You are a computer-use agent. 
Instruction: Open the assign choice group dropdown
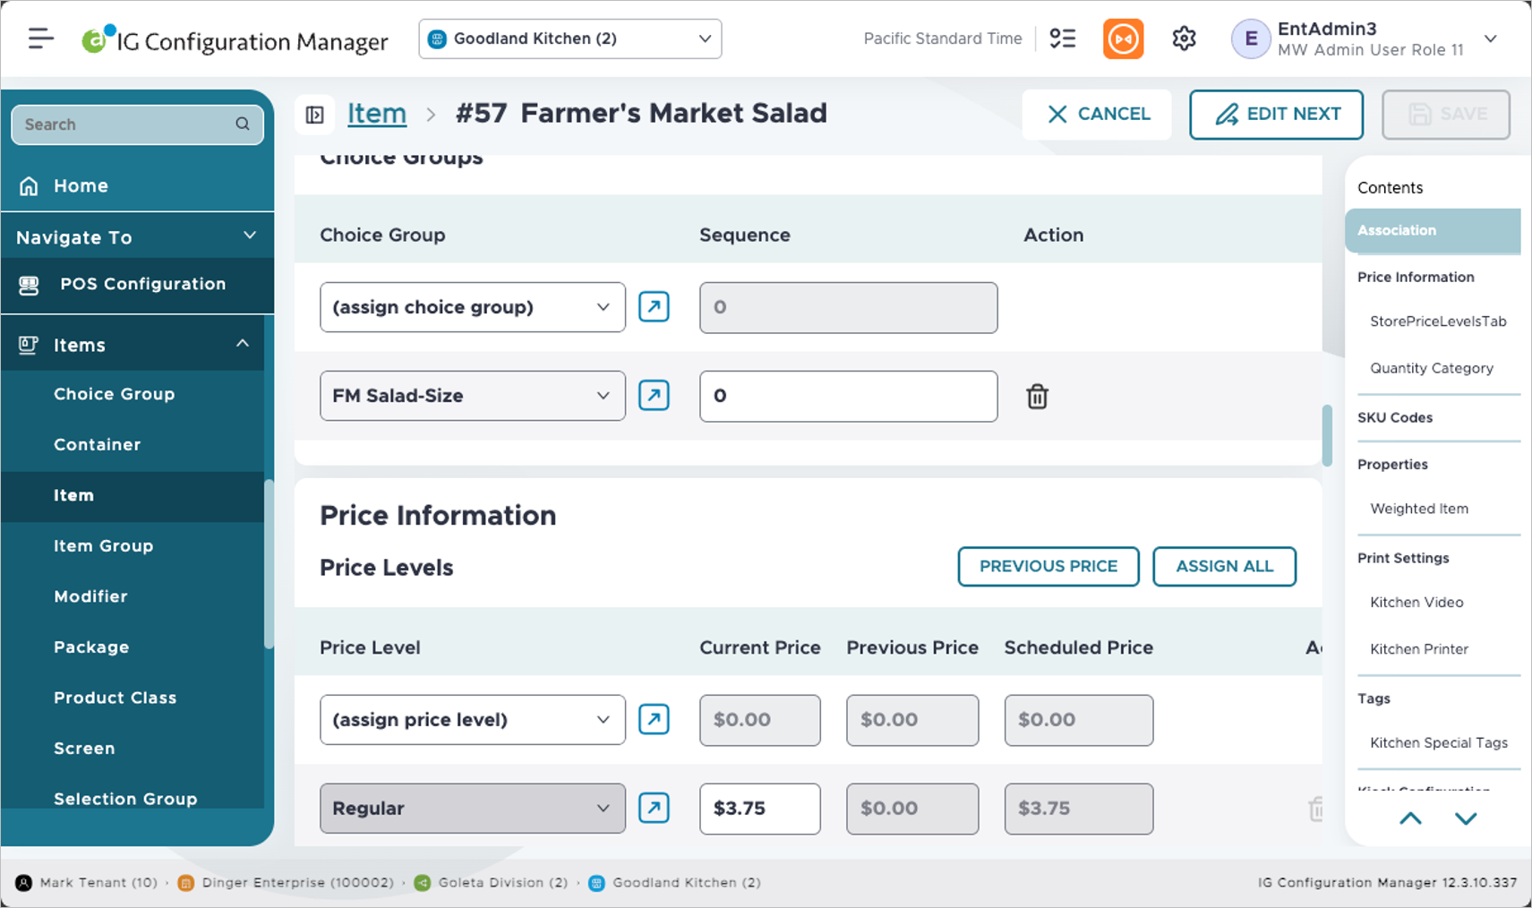point(472,307)
